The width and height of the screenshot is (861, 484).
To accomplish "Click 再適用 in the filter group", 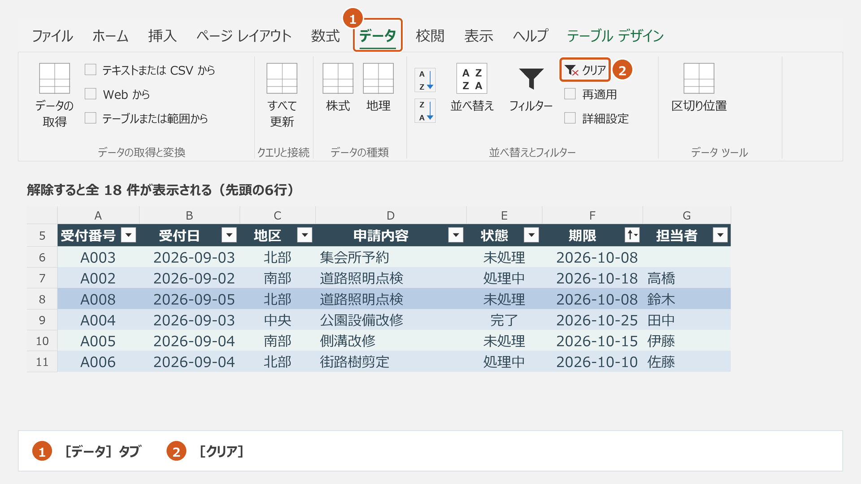I will [591, 94].
